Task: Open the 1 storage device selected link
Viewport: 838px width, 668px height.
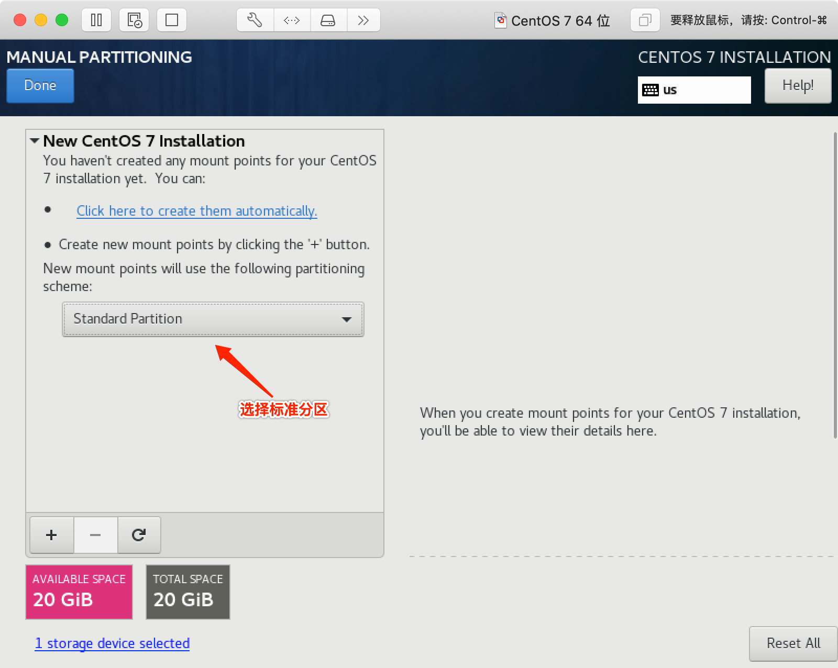Action: [112, 643]
